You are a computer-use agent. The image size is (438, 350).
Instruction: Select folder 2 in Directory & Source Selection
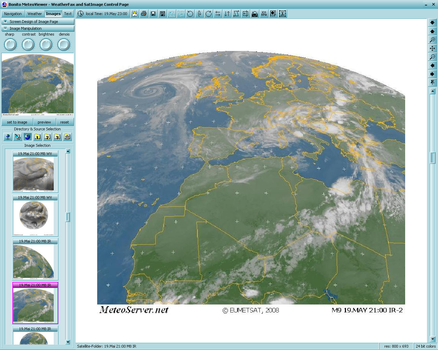pos(48,137)
